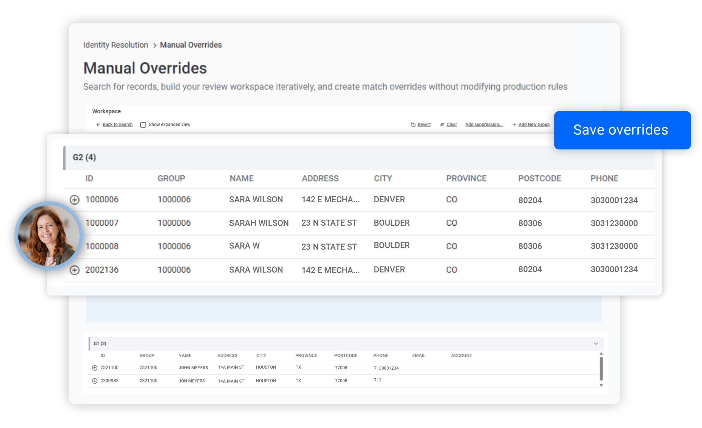Expand record 2002136 with plus icon
This screenshot has height=428, width=702.
[75, 270]
